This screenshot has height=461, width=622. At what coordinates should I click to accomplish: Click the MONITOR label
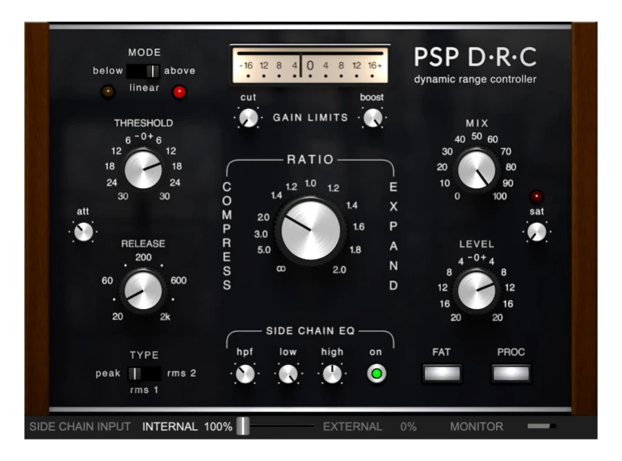click(477, 426)
